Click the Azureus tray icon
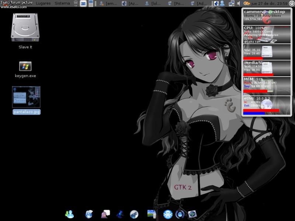Screen dimensions: 295x221 click(216, 3)
